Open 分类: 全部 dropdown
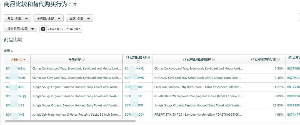Screen dimensions: 300x125 pyautogui.click(x=17, y=18)
